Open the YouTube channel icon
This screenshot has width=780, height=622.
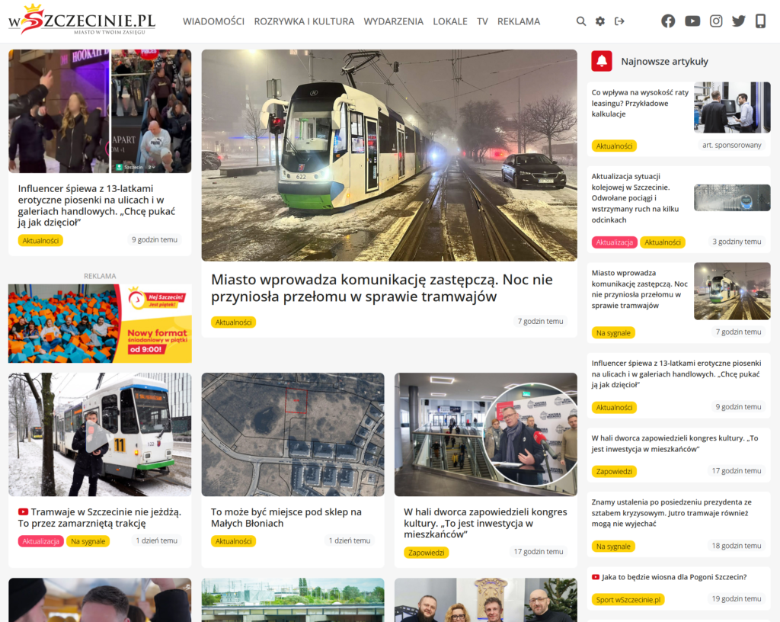click(692, 21)
